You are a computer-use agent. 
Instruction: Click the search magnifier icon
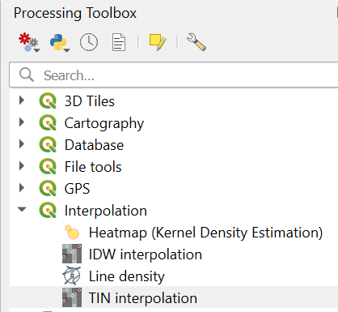coord(27,75)
